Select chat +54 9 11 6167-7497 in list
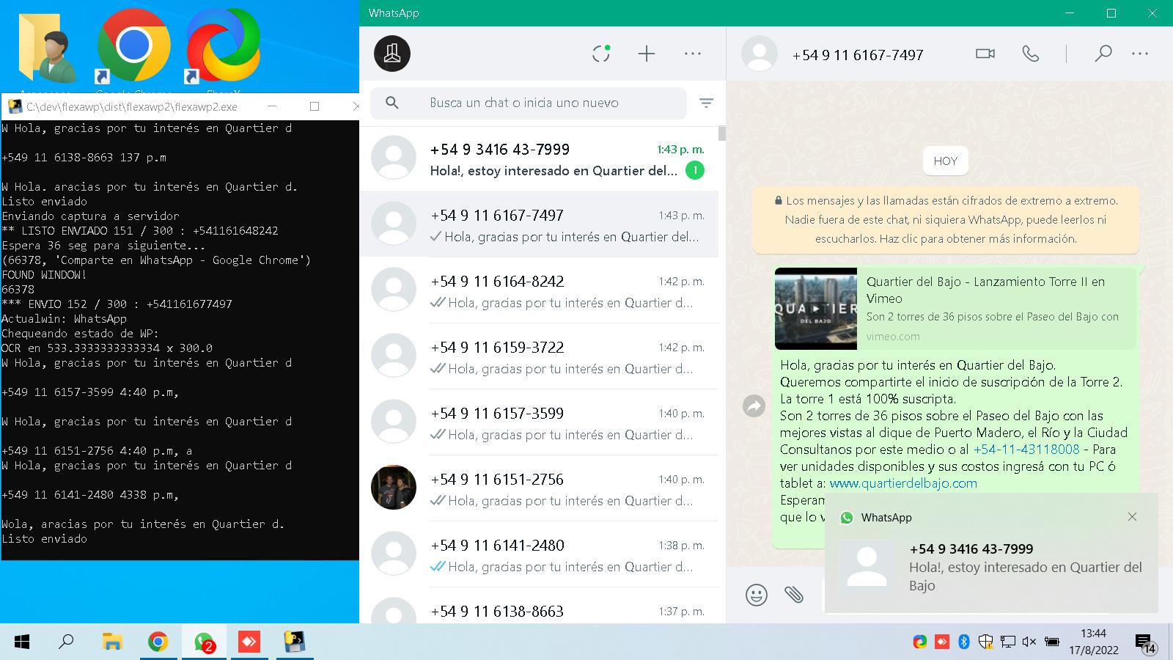The height and width of the screenshot is (660, 1173). 539,224
